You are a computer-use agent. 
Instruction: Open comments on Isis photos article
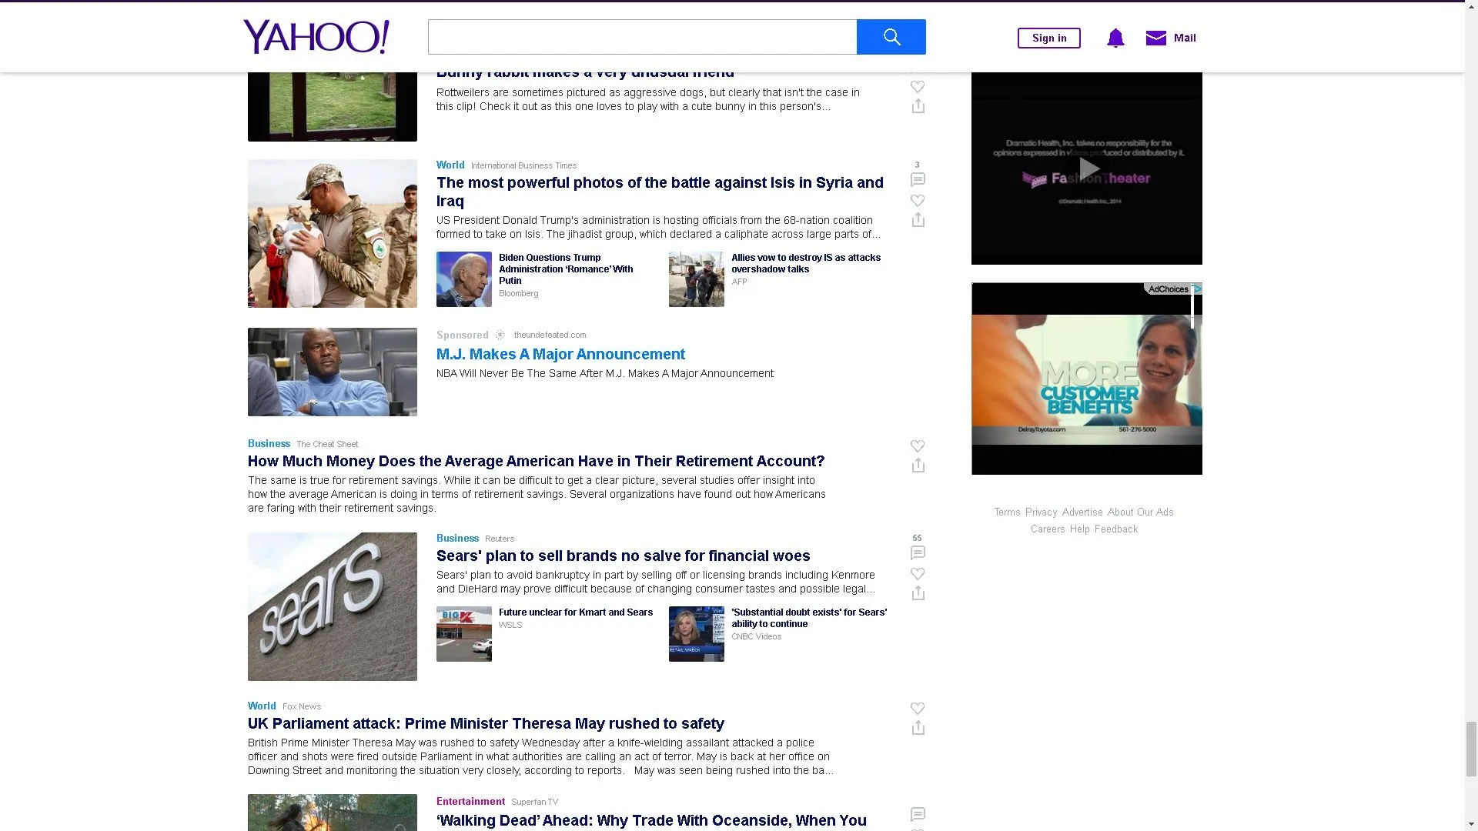917,179
